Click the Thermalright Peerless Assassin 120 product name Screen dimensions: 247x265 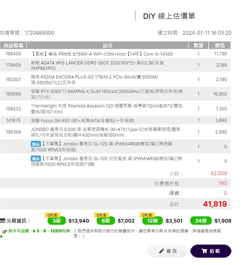[106, 109]
